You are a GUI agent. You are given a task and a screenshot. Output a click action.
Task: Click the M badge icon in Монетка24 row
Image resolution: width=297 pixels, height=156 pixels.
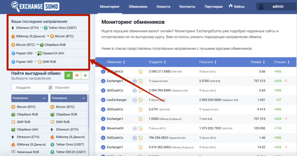tap(135, 129)
